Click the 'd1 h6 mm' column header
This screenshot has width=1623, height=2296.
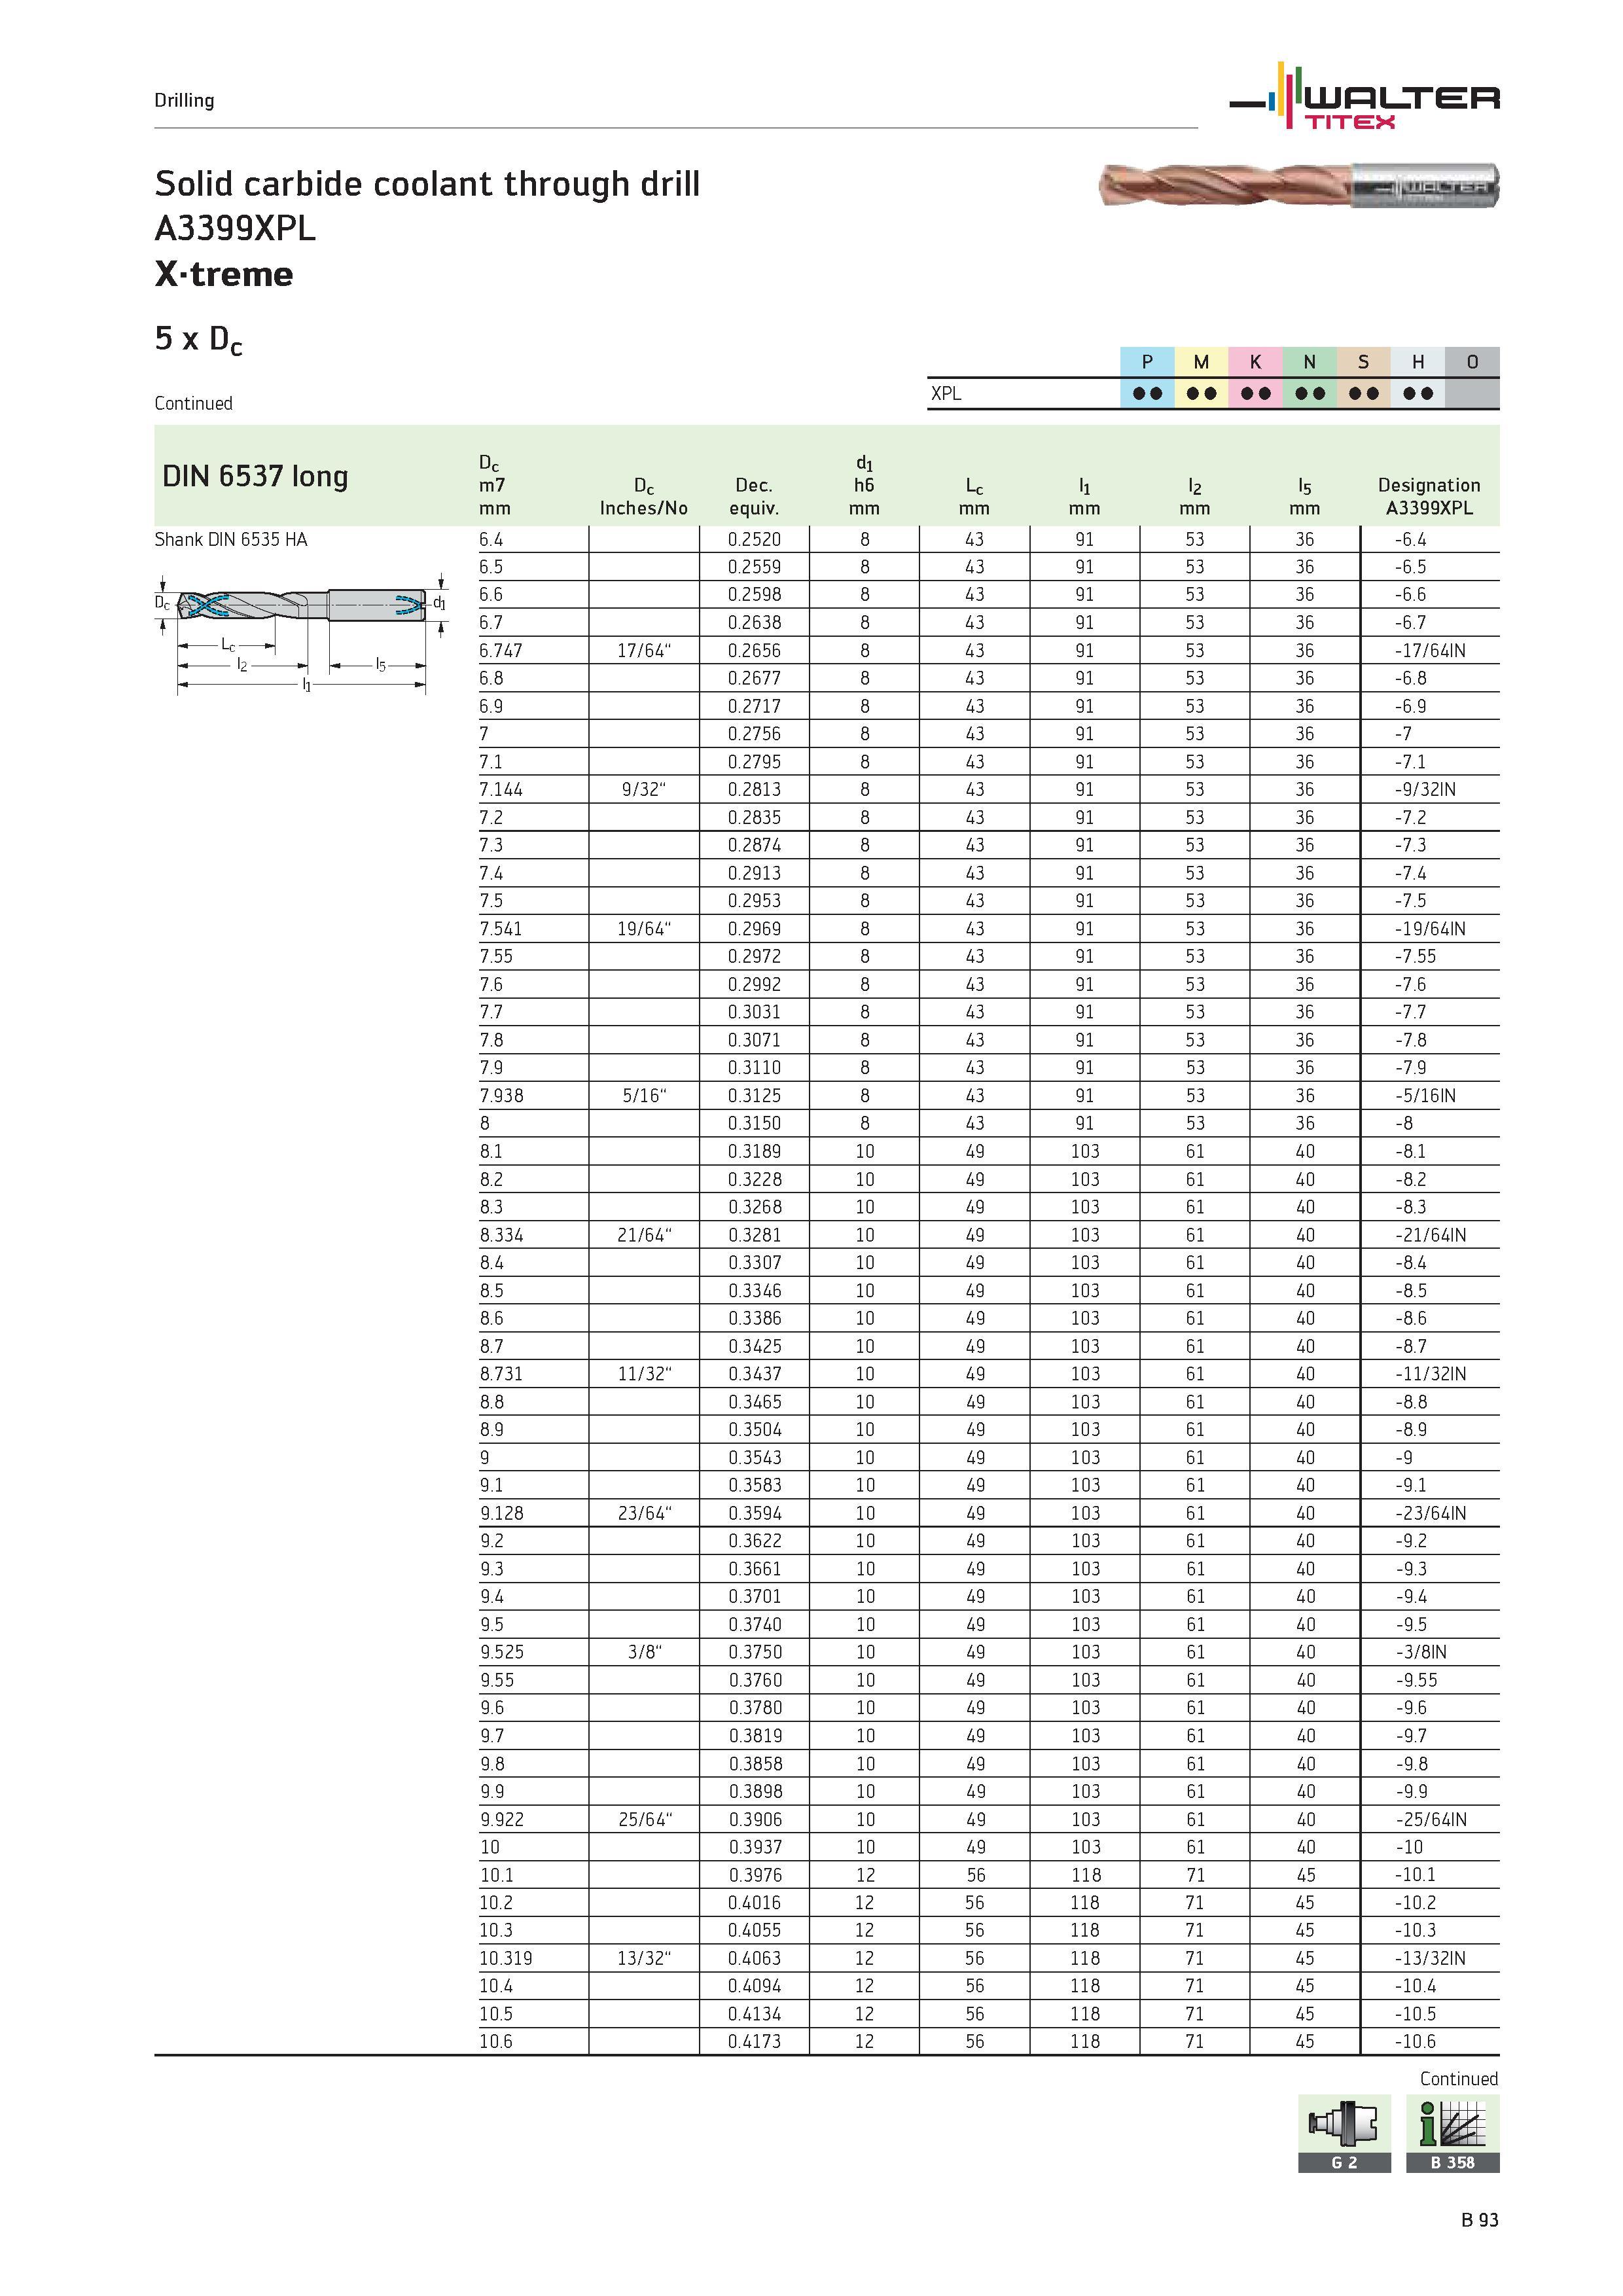point(864,485)
